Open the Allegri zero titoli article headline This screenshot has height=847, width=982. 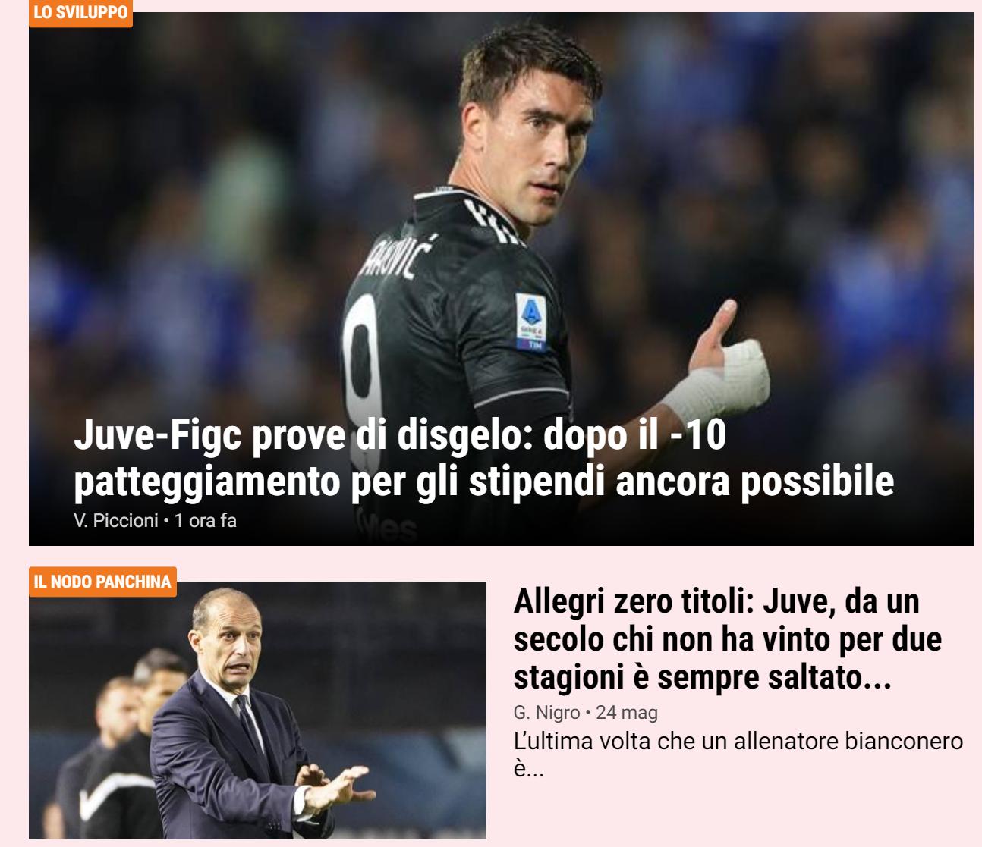[x=727, y=639]
